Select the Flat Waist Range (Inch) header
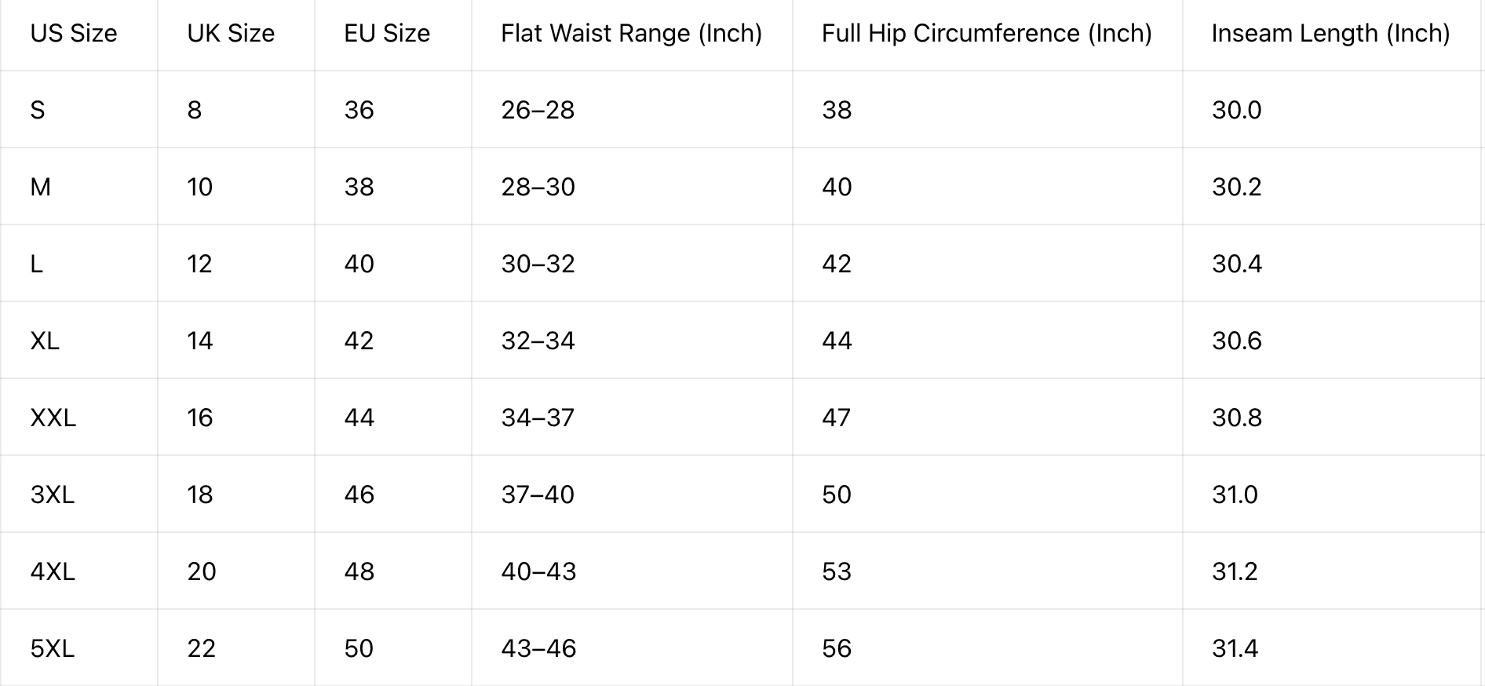This screenshot has height=686, width=1485. (x=632, y=34)
